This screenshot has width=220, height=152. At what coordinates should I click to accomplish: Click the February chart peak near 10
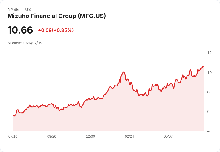(x=123, y=72)
